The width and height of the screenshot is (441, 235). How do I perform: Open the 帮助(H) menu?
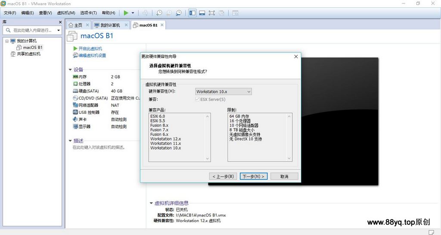109,13
